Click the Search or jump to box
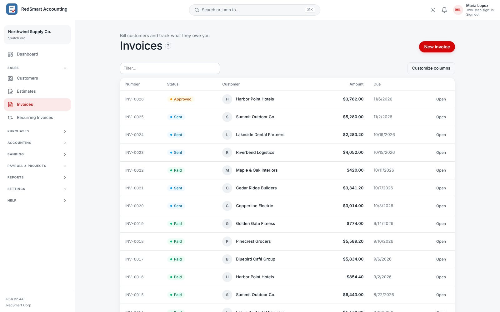 [x=255, y=10]
